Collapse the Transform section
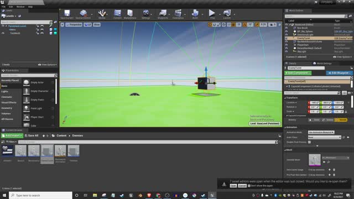Screen dimensions: 354x199 (285, 98)
